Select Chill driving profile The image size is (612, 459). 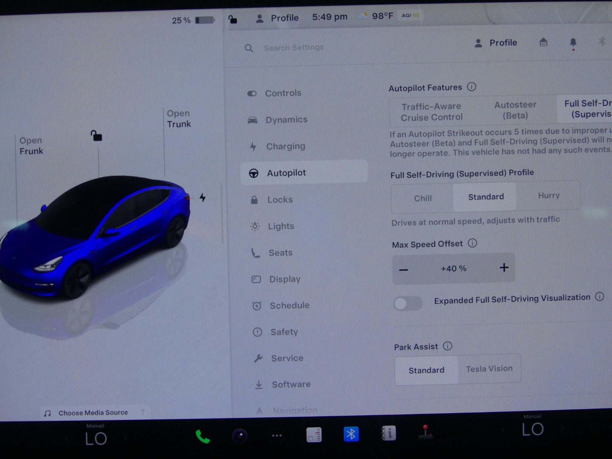coord(422,198)
